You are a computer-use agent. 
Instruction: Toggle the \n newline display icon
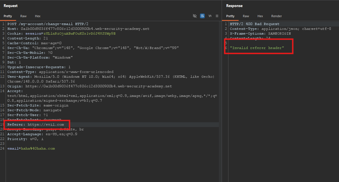tap(210, 16)
